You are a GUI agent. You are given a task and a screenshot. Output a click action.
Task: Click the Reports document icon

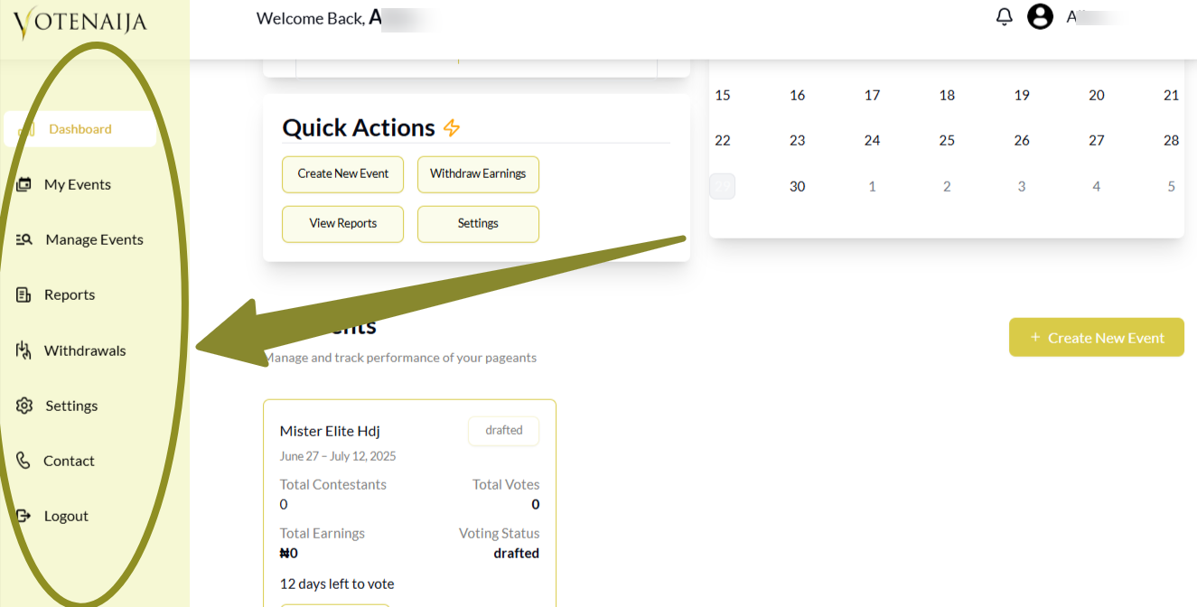click(x=24, y=294)
